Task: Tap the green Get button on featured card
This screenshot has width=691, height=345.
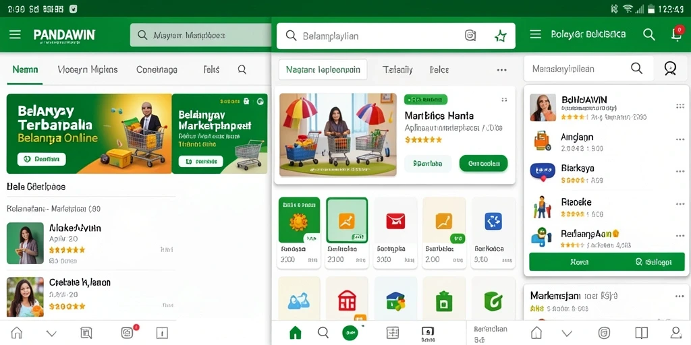Action: pyautogui.click(x=483, y=164)
